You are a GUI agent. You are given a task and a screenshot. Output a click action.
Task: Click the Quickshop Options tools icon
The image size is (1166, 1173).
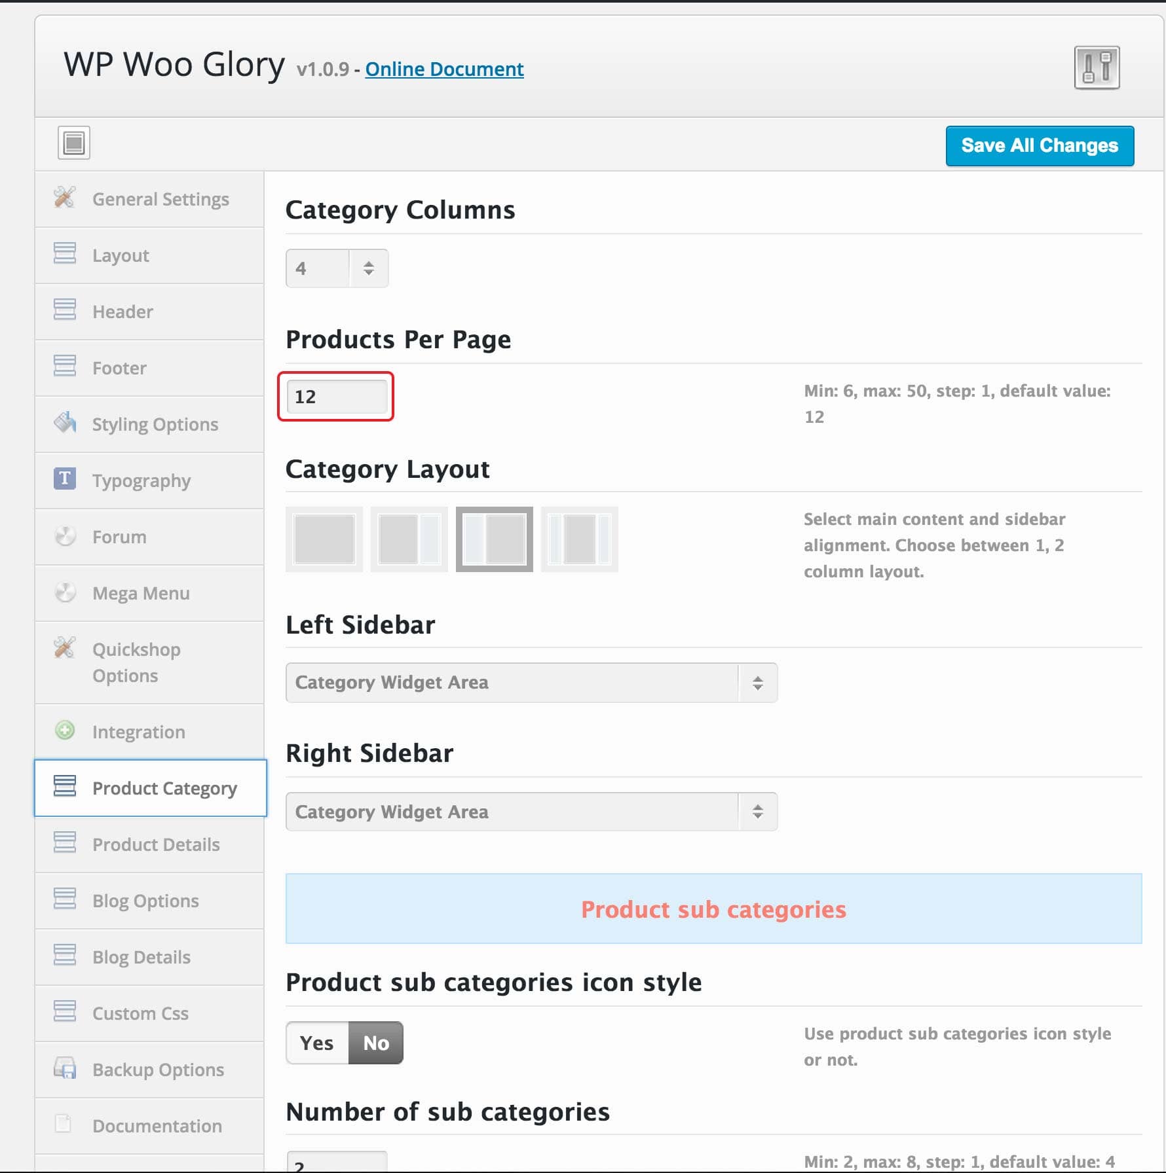click(65, 648)
